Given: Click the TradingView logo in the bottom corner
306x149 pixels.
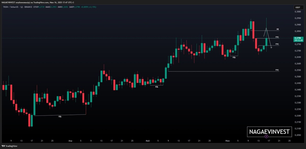Looking at the screenshot, I should coord(10,146).
